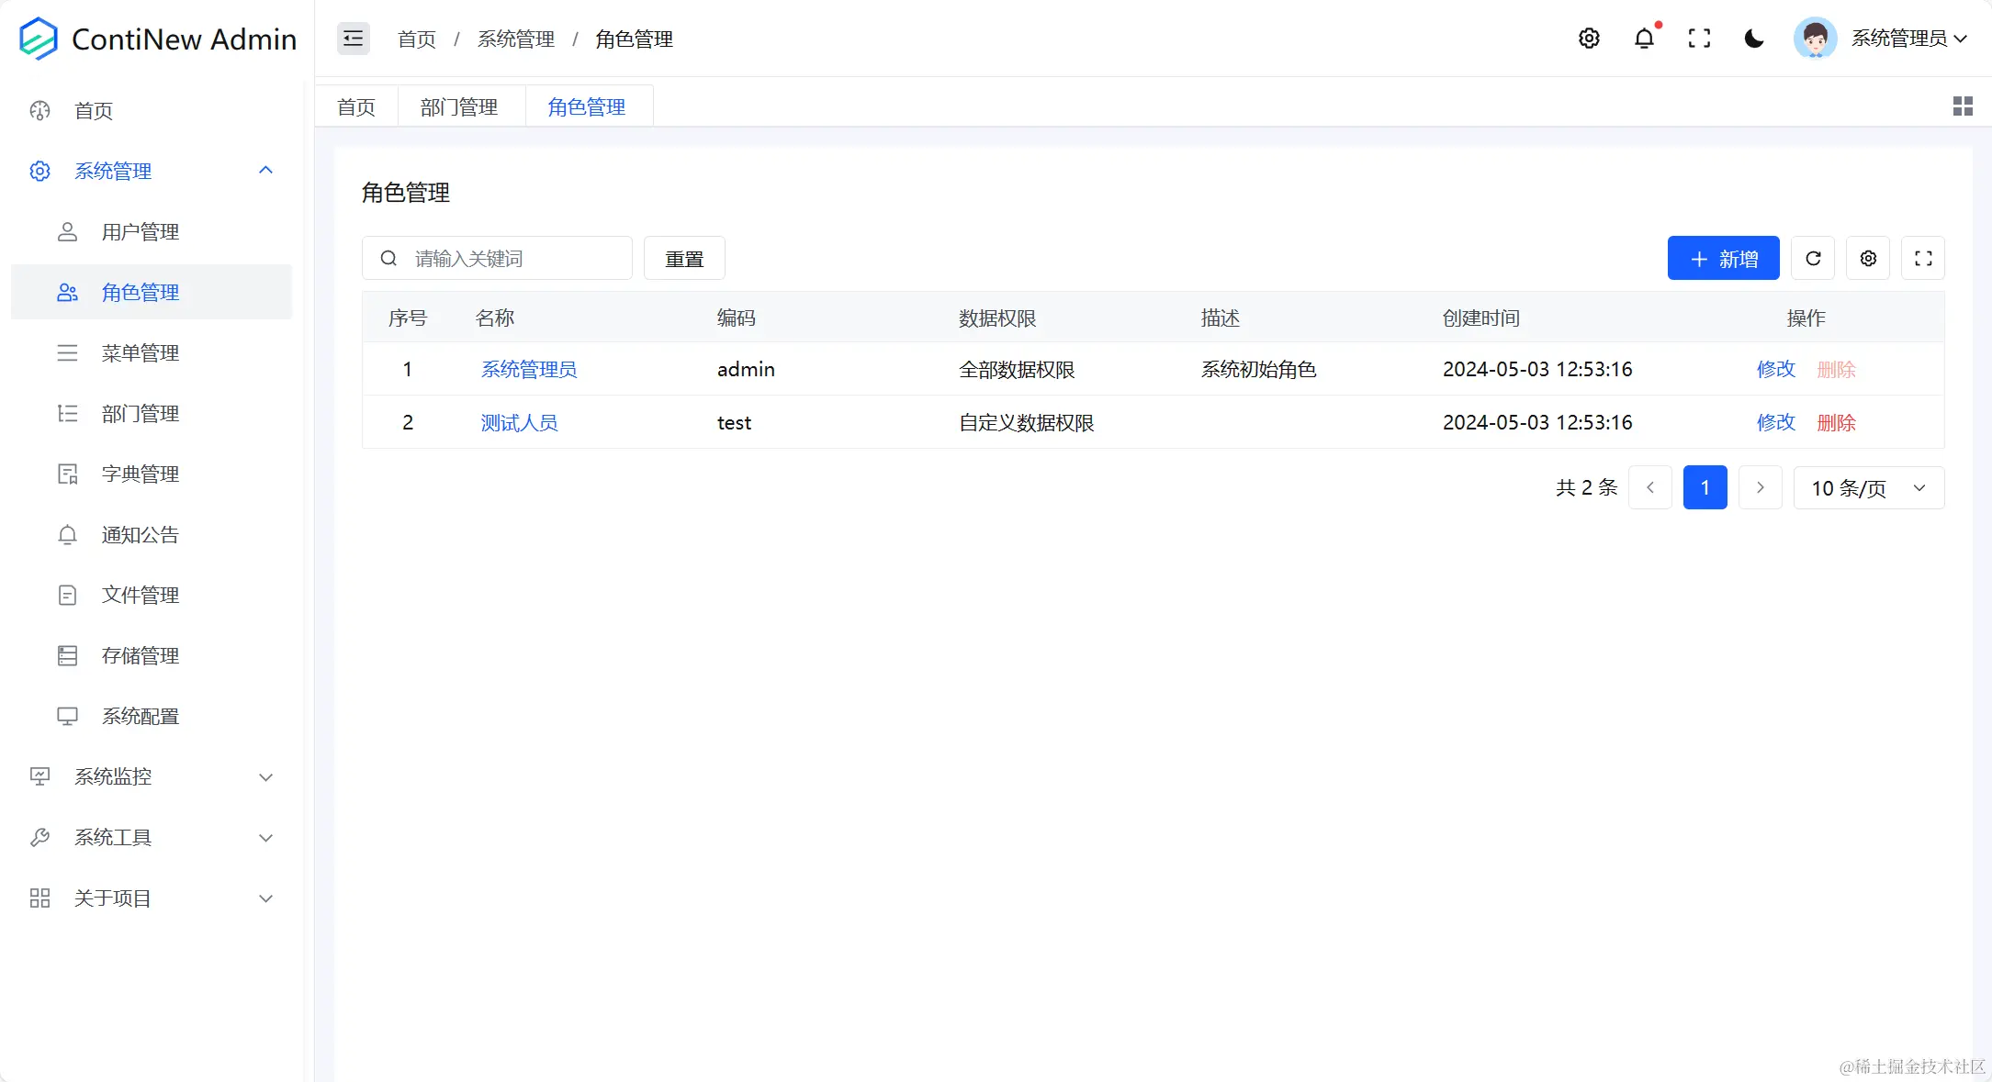1992x1082 pixels.
Task: Enter fullscreen using the top bar expand icon
Action: 1700,39
